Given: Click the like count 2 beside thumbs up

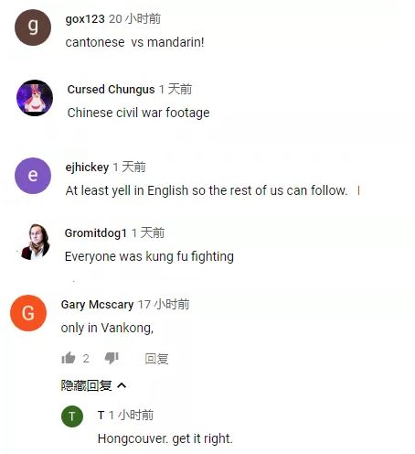Looking at the screenshot, I should tap(86, 358).
